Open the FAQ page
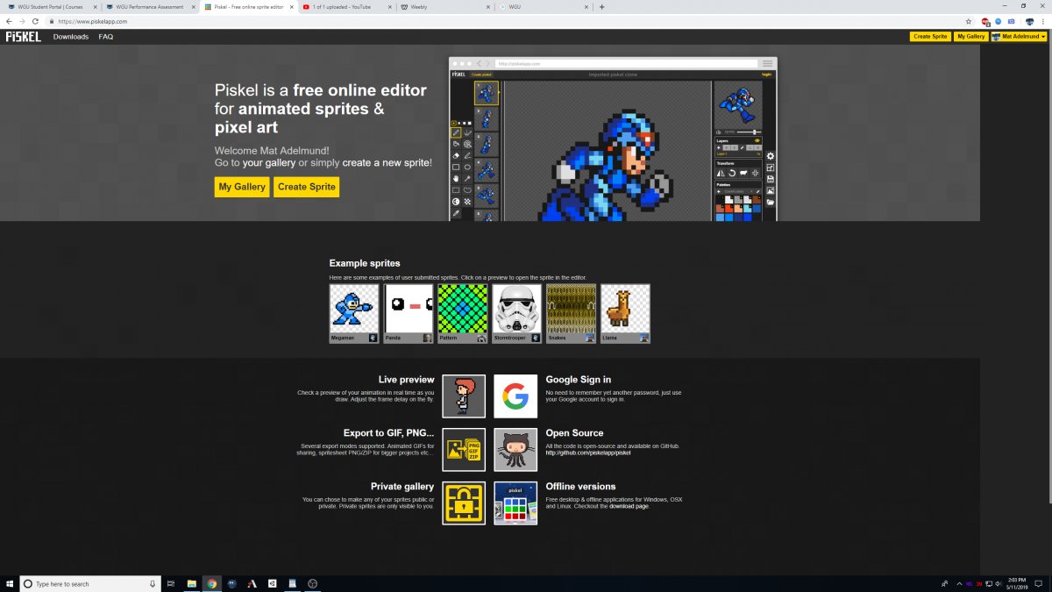 [x=106, y=37]
